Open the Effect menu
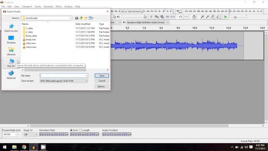 tap(59, 7)
